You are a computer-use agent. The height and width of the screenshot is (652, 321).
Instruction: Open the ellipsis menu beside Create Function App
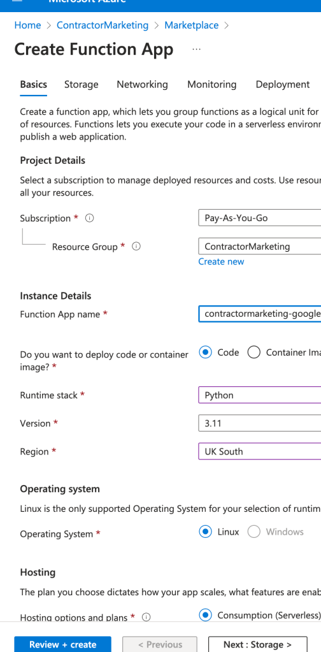pos(196,50)
